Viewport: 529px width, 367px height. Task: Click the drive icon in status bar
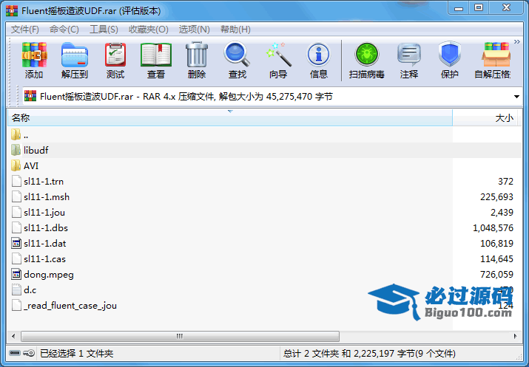[15, 353]
